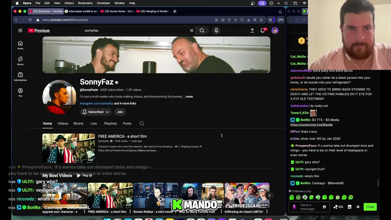
Task: Open Opera's ad blocker shield icon
Action: [x=229, y=20]
